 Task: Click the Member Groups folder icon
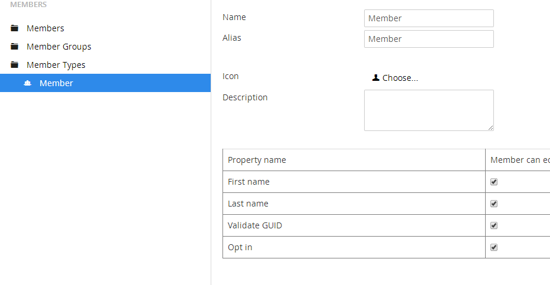[x=14, y=46]
